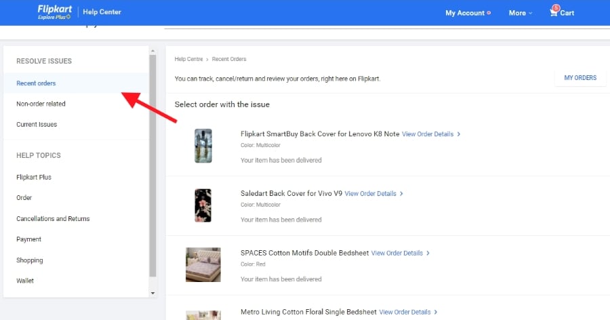Click sidebar scrollbar down arrow
The image size is (610, 320).
(x=152, y=293)
